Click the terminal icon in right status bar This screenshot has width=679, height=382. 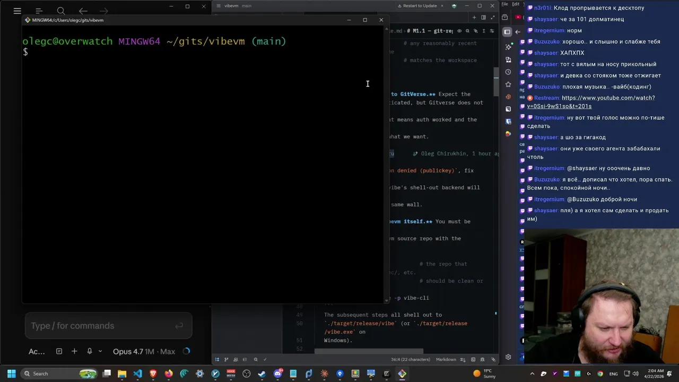point(474,359)
